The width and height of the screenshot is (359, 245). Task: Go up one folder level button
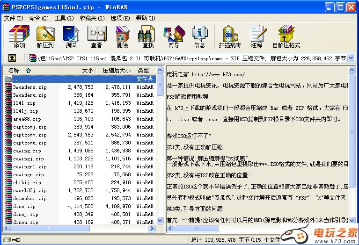click(12, 58)
